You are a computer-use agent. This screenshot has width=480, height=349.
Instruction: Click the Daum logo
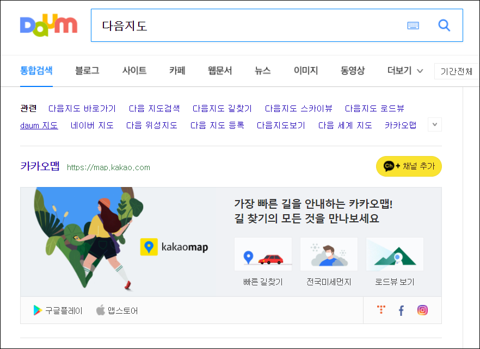(x=48, y=25)
